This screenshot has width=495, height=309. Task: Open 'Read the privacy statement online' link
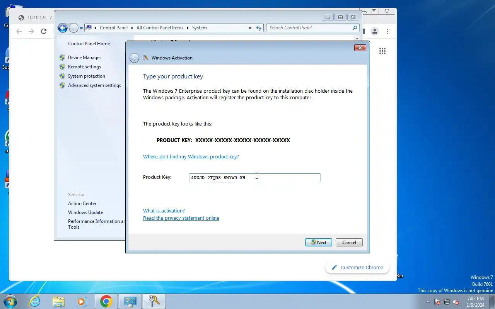181,218
